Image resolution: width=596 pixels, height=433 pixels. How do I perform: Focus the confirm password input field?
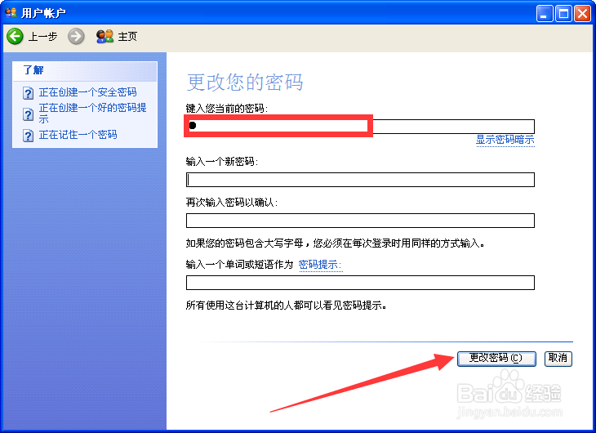click(x=360, y=221)
